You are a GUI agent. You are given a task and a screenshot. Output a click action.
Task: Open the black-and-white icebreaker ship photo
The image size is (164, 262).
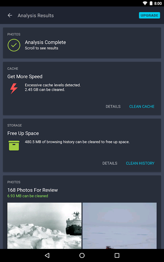pos(44,226)
